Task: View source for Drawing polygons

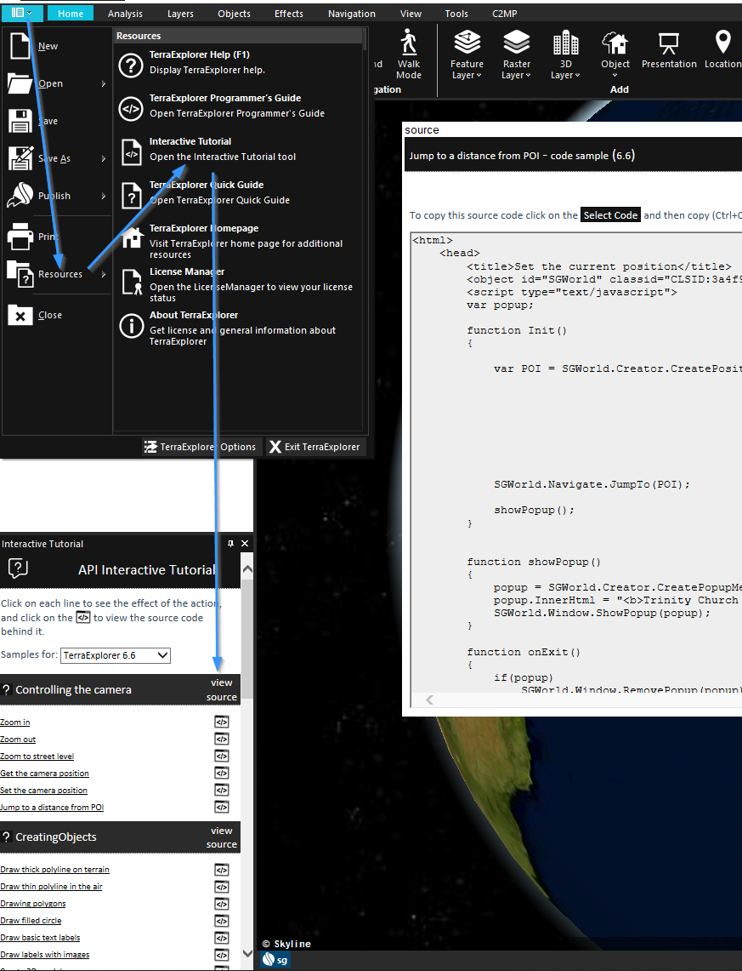Action: tap(221, 904)
